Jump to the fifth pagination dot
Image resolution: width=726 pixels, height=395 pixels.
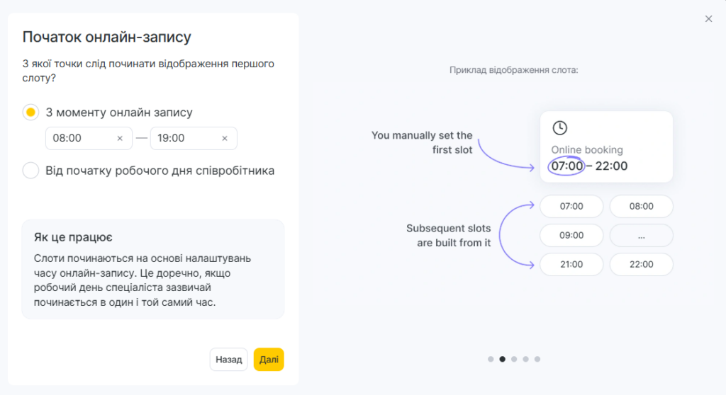[x=537, y=359]
